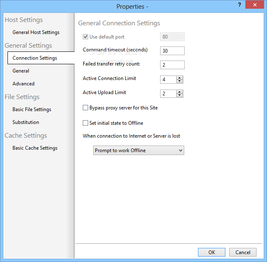This screenshot has height=262, width=267.
Task: Decrease the Active Connection Limit value
Action: point(180,81)
